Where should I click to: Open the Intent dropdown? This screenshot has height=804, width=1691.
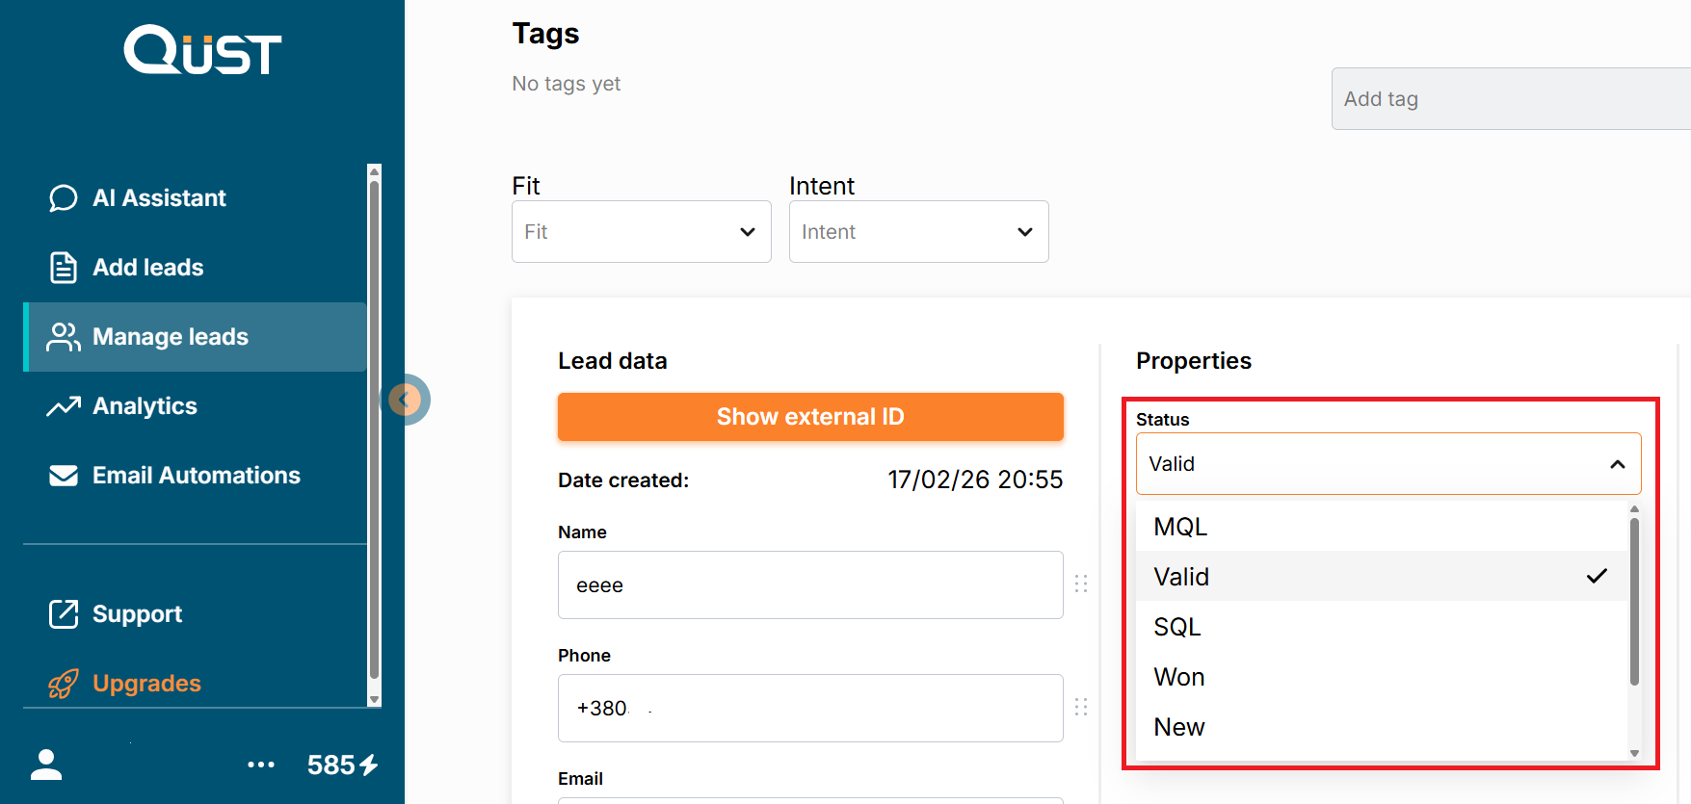coord(918,232)
